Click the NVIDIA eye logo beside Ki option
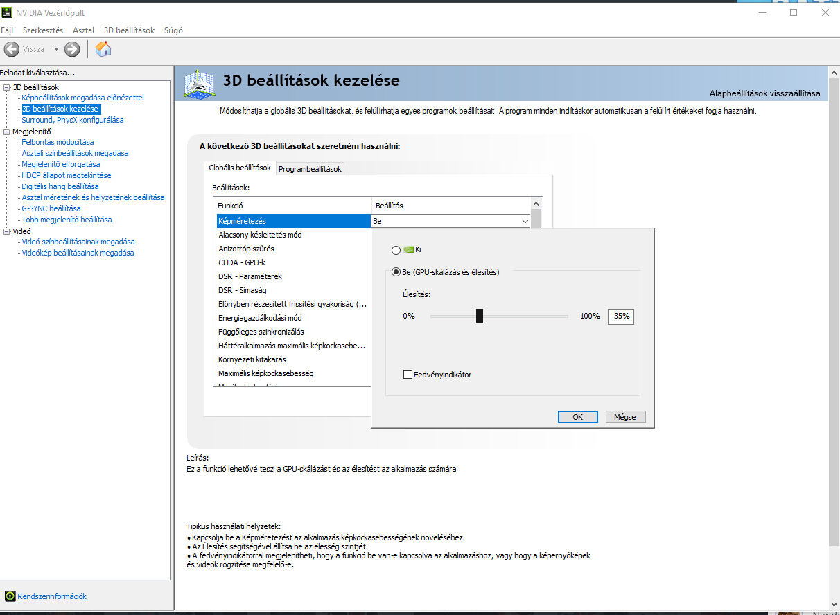This screenshot has width=840, height=615. coord(408,250)
